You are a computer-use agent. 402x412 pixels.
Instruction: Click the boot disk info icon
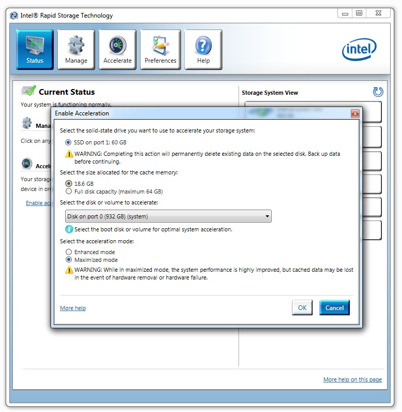(69, 229)
